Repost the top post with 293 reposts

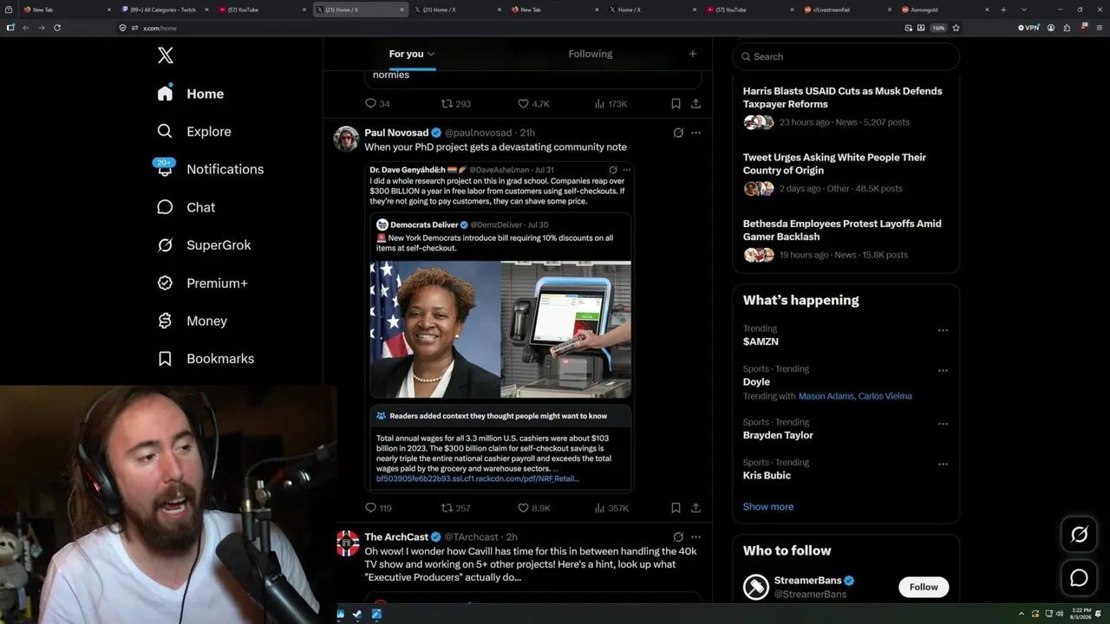click(455, 104)
